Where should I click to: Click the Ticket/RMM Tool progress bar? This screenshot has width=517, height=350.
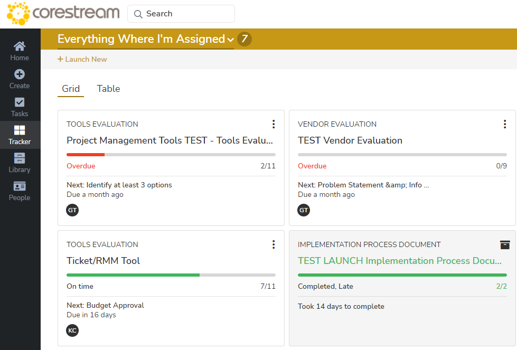(171, 275)
